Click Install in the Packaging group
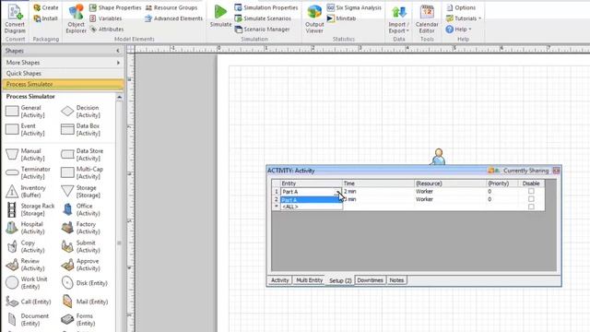The width and height of the screenshot is (590, 332). coord(45,18)
